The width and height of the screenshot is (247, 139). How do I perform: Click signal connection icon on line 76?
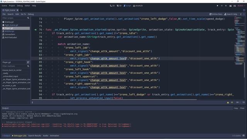point(36,30)
